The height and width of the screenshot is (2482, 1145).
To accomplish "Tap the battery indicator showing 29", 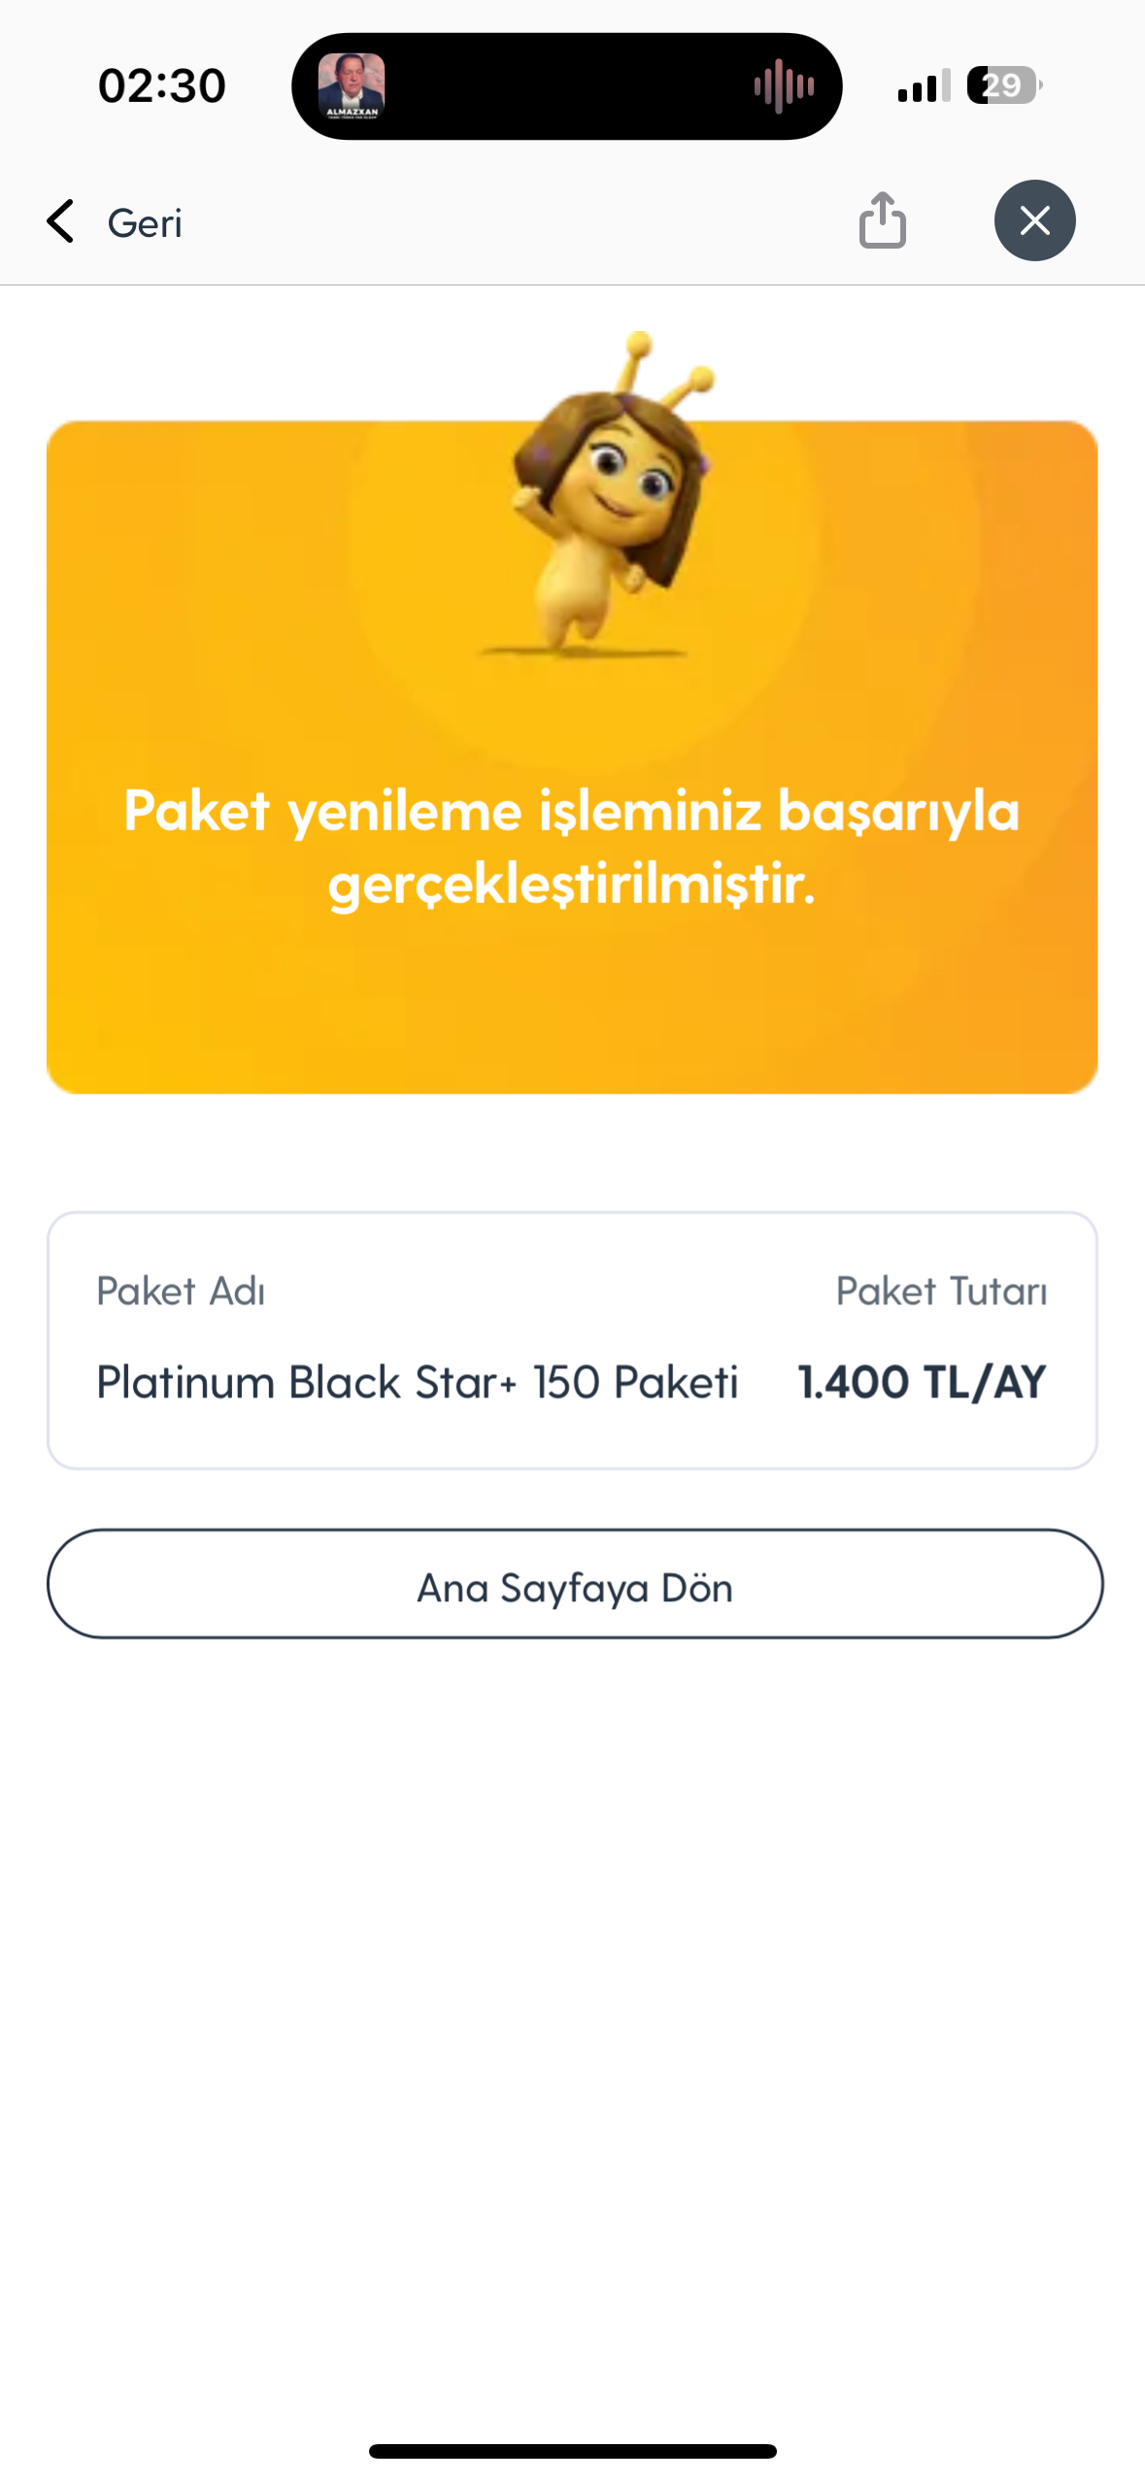I will tap(1004, 85).
